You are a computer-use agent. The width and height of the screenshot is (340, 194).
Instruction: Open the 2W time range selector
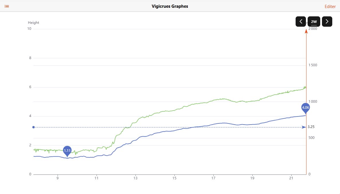click(x=314, y=22)
